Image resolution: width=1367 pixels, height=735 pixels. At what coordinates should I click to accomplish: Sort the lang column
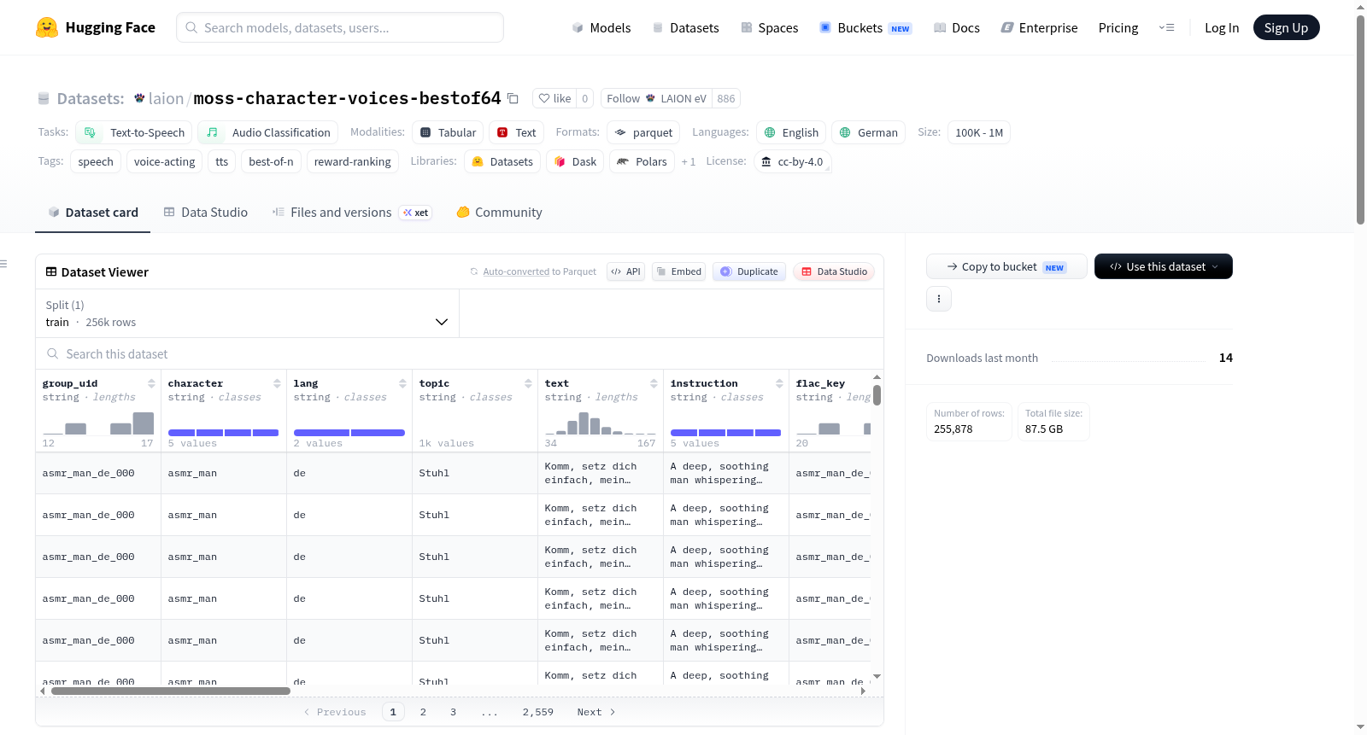402,383
